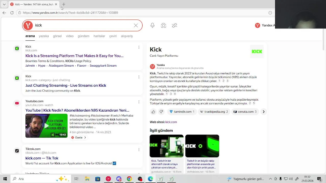
Task: Switch to alışveriş tab
Action: coord(127,36)
